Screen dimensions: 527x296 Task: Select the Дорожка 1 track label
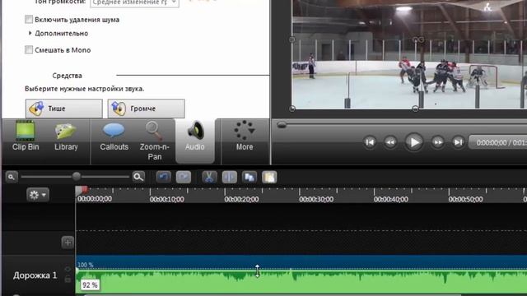[35, 275]
